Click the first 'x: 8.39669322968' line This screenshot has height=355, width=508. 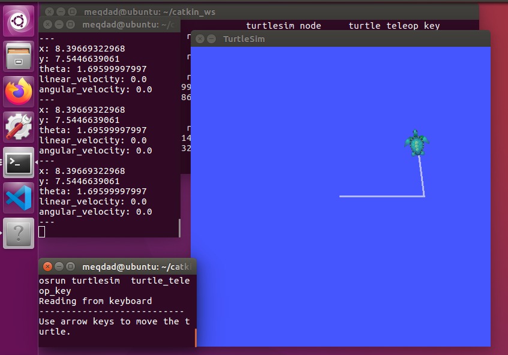[82, 49]
